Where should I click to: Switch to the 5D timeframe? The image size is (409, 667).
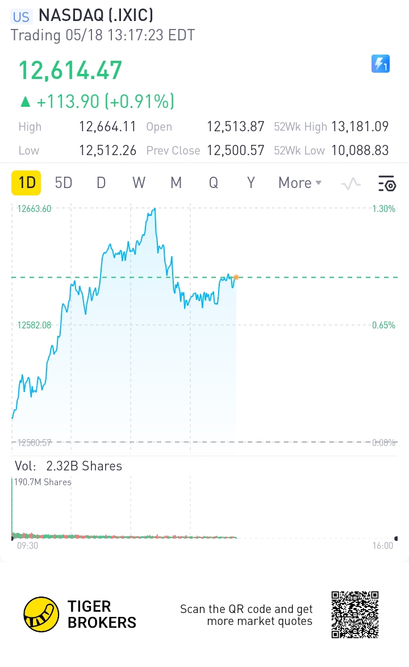coord(64,183)
